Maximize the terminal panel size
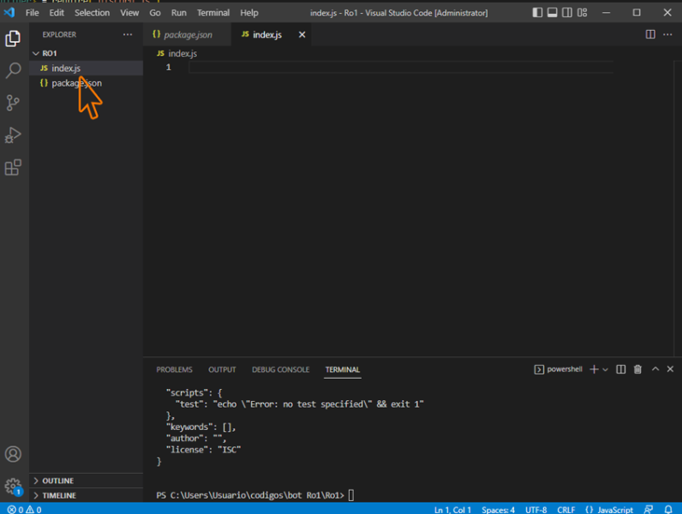682x514 pixels. (655, 369)
